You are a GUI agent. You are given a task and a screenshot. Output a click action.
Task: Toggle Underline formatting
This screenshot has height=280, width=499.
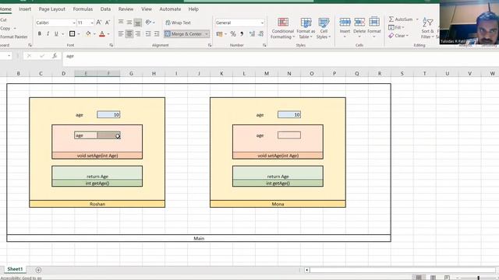[x=56, y=33]
